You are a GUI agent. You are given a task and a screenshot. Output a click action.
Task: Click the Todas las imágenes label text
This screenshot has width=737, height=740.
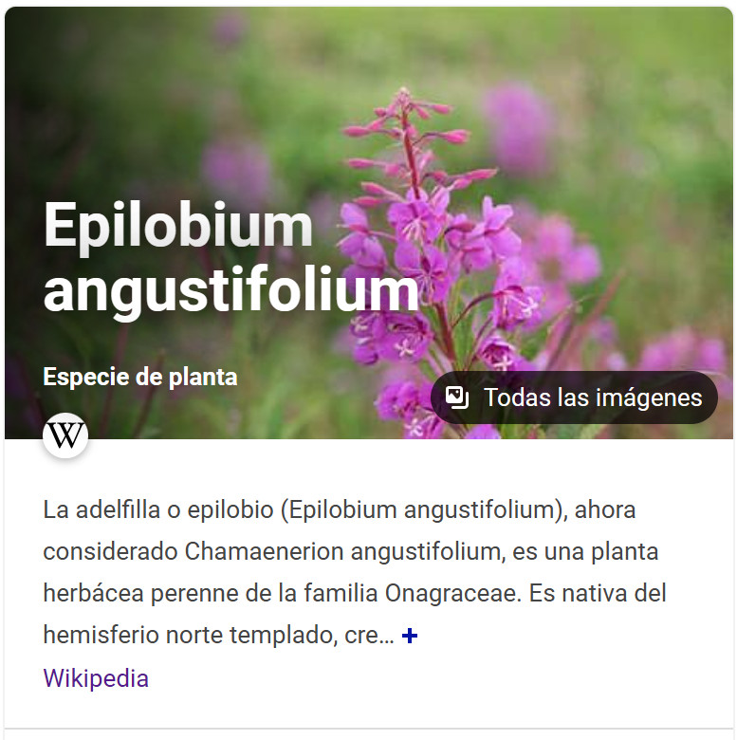593,398
